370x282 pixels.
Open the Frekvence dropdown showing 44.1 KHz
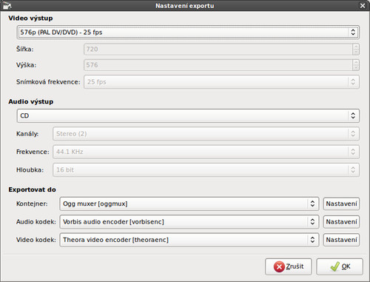(x=206, y=152)
